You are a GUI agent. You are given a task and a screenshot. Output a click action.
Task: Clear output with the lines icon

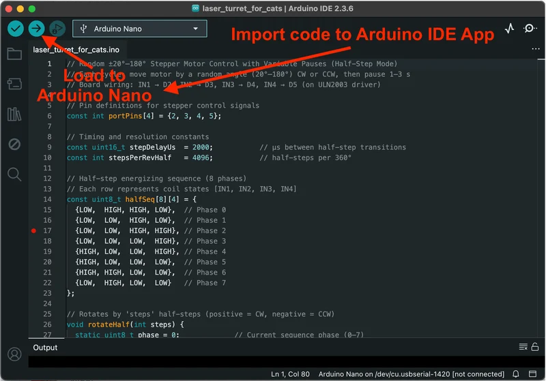coord(523,347)
